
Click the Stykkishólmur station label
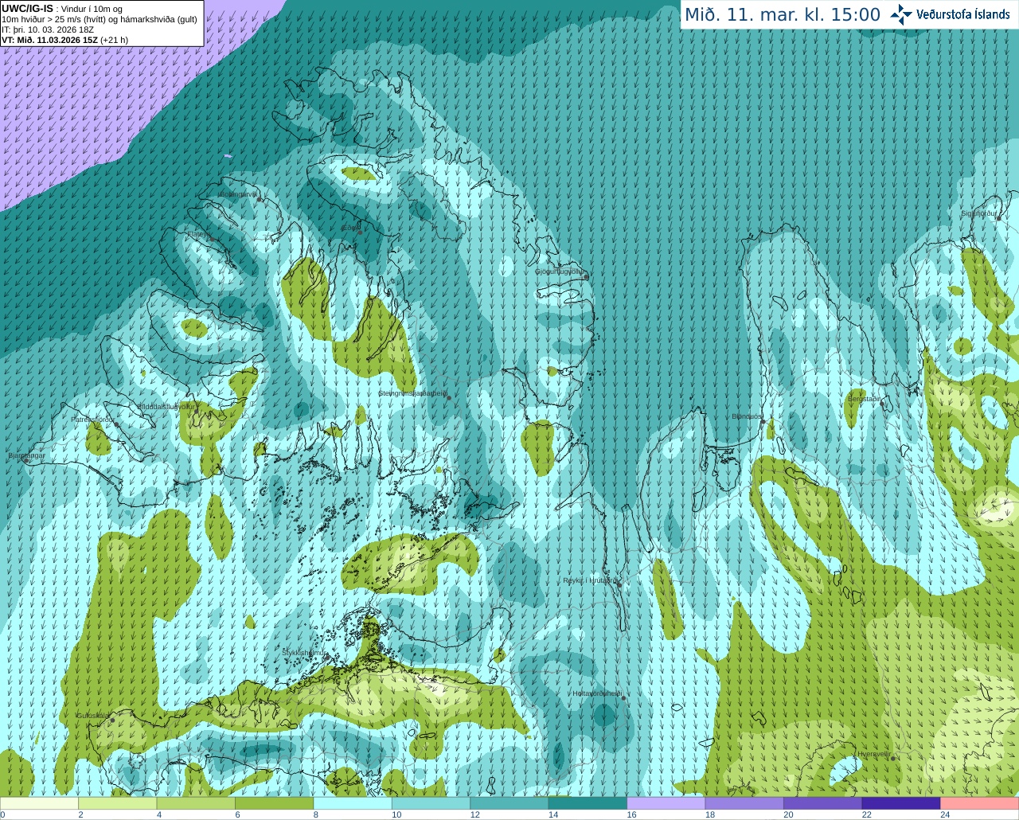pyautogui.click(x=303, y=653)
